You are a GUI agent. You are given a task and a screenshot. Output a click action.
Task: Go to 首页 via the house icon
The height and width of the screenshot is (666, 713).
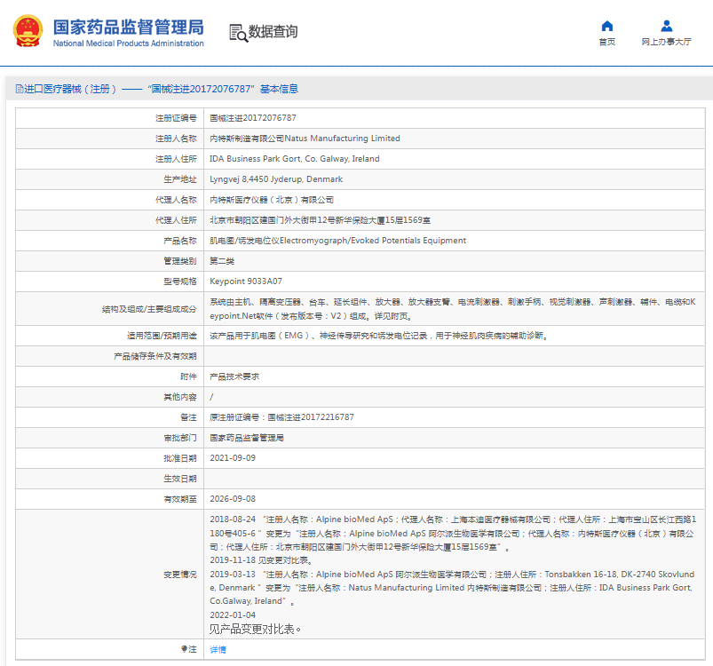[x=606, y=26]
